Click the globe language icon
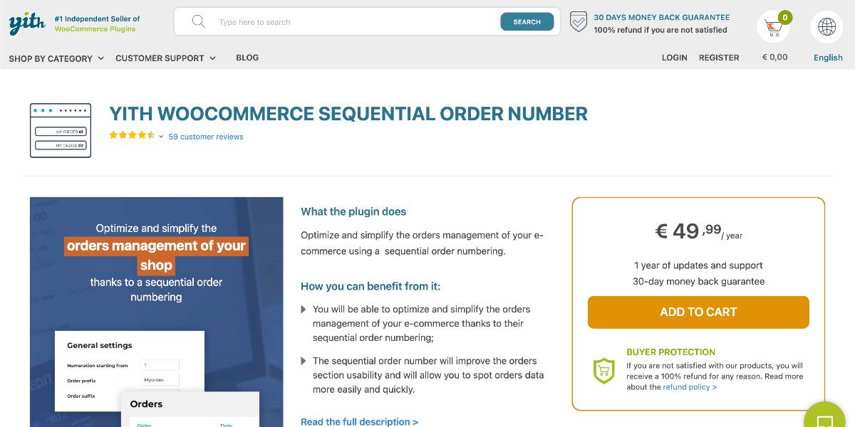 pyautogui.click(x=827, y=27)
